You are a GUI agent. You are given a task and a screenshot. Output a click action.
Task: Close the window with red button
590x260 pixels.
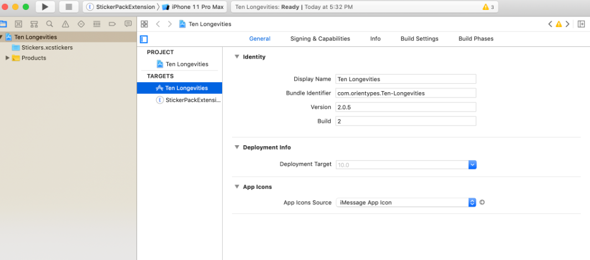pyautogui.click(x=5, y=7)
